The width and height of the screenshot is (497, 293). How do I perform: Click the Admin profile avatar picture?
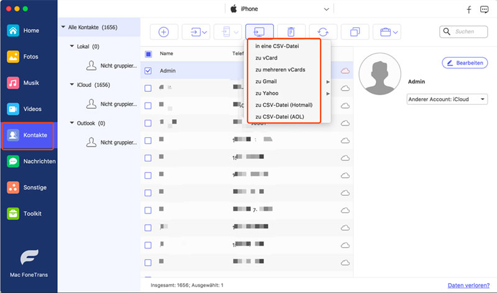pyautogui.click(x=380, y=74)
